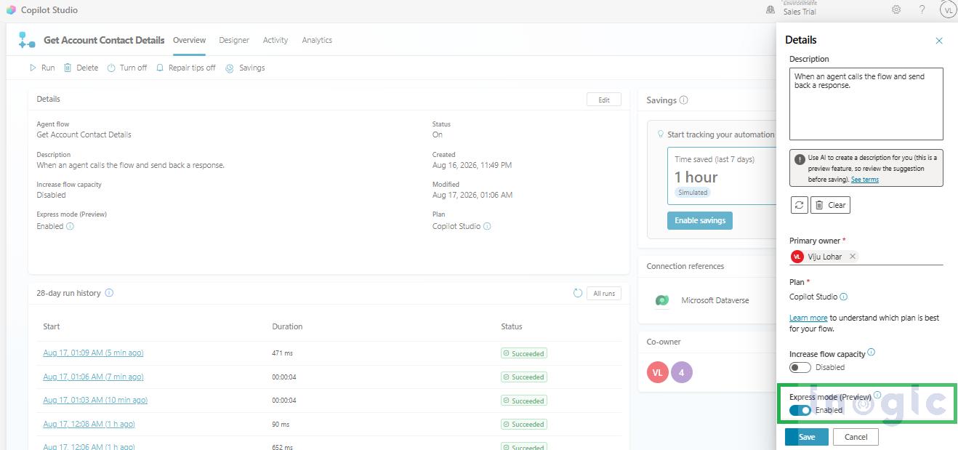Click the Enable savings button

coord(700,220)
